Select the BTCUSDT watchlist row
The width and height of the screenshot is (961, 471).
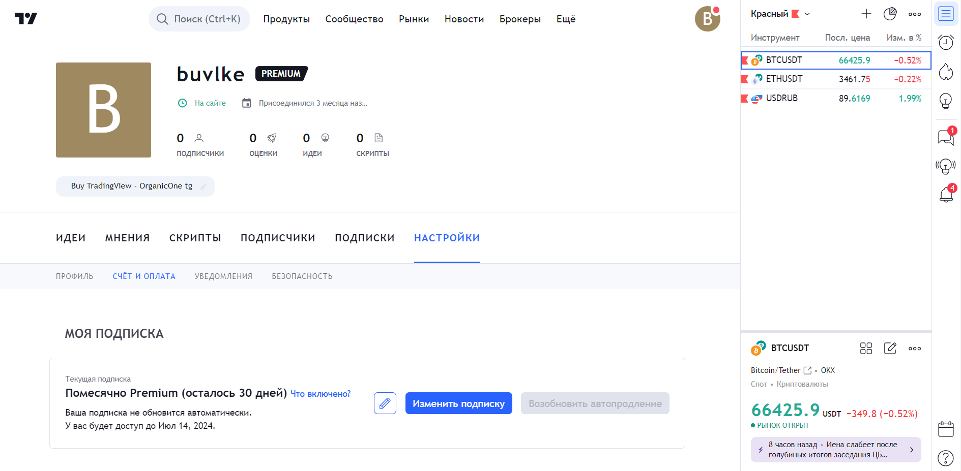pyautogui.click(x=836, y=60)
